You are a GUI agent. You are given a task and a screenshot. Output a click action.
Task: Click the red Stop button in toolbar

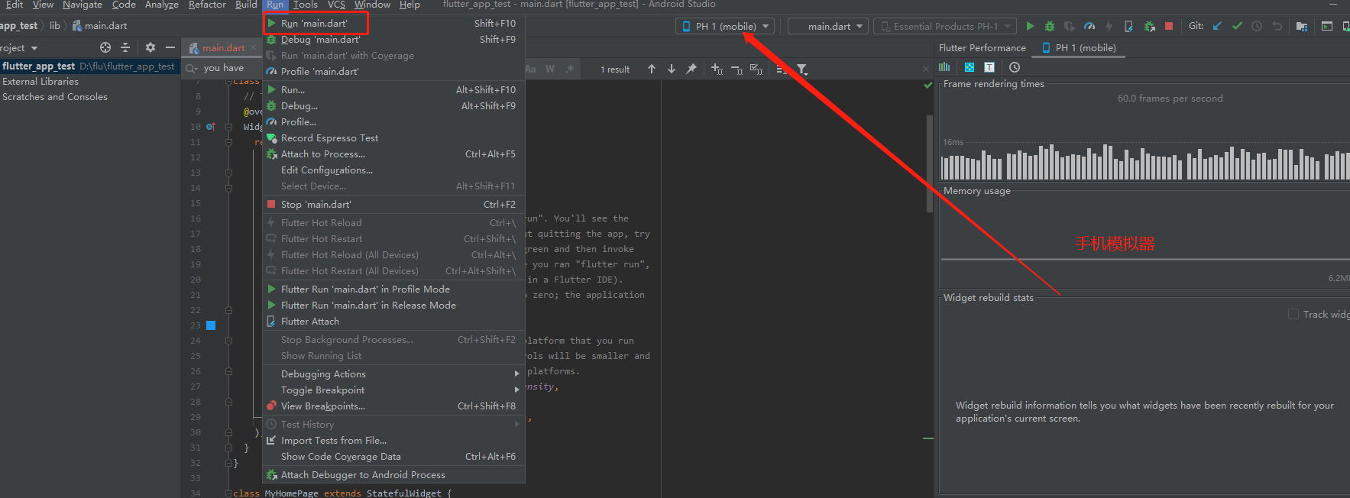1169,26
